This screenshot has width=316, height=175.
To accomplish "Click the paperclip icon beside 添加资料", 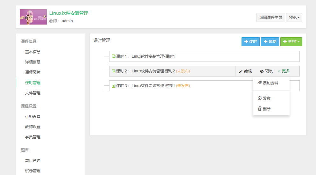I will click(x=260, y=83).
